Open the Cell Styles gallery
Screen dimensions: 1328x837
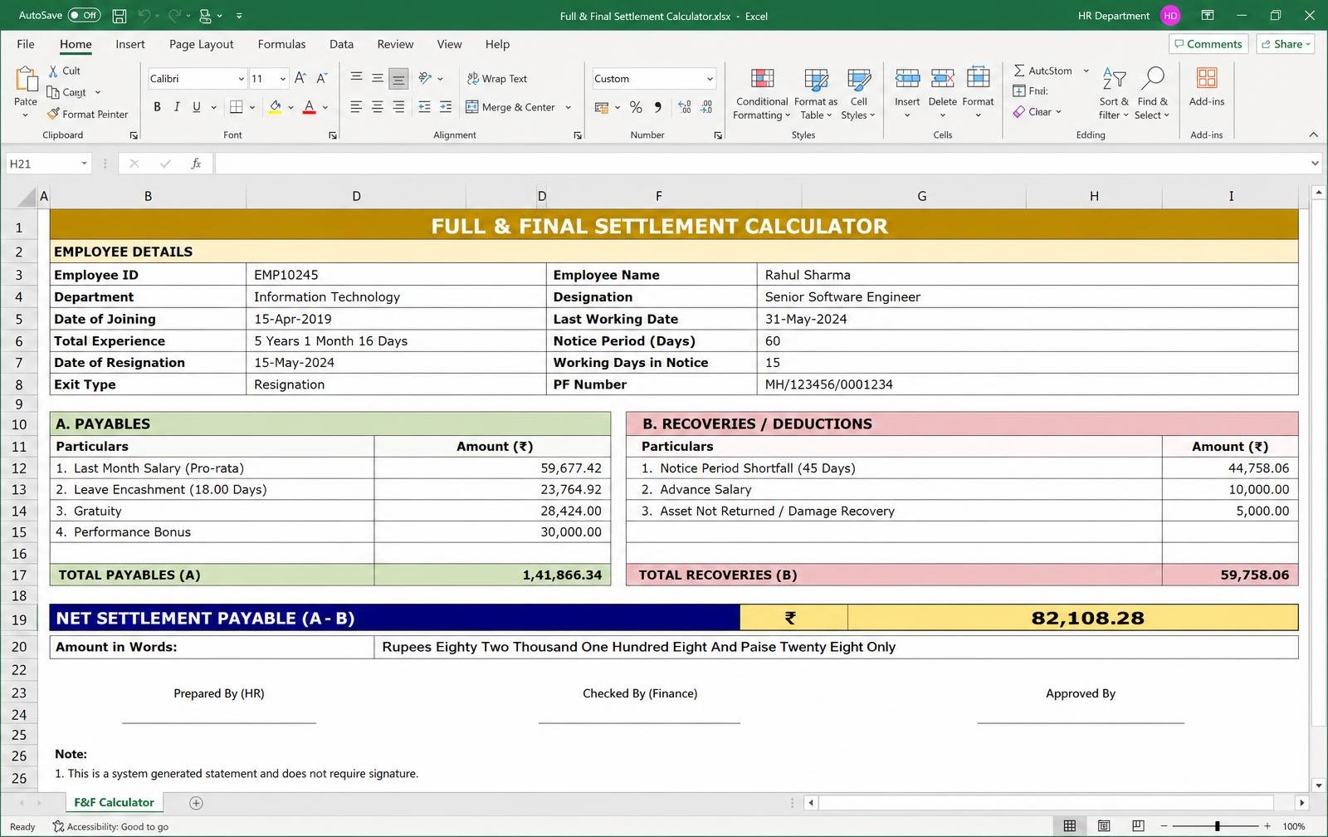pyautogui.click(x=858, y=94)
